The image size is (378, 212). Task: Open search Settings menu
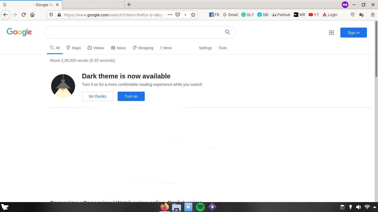click(x=205, y=48)
